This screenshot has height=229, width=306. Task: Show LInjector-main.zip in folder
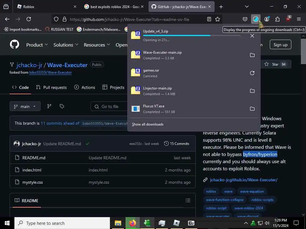(252, 91)
